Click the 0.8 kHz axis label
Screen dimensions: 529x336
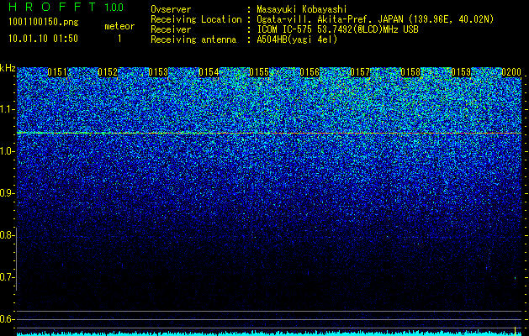pos(7,235)
